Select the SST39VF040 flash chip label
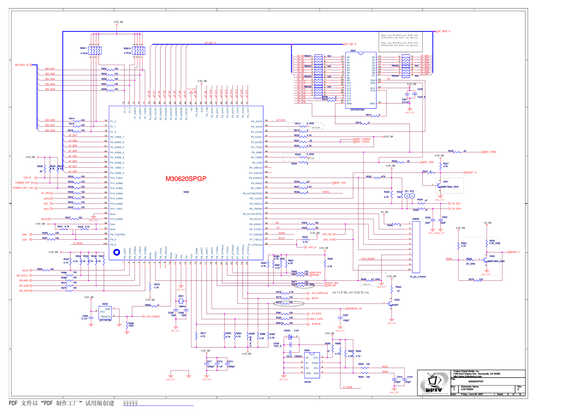This screenshot has width=582, height=411. [x=357, y=110]
